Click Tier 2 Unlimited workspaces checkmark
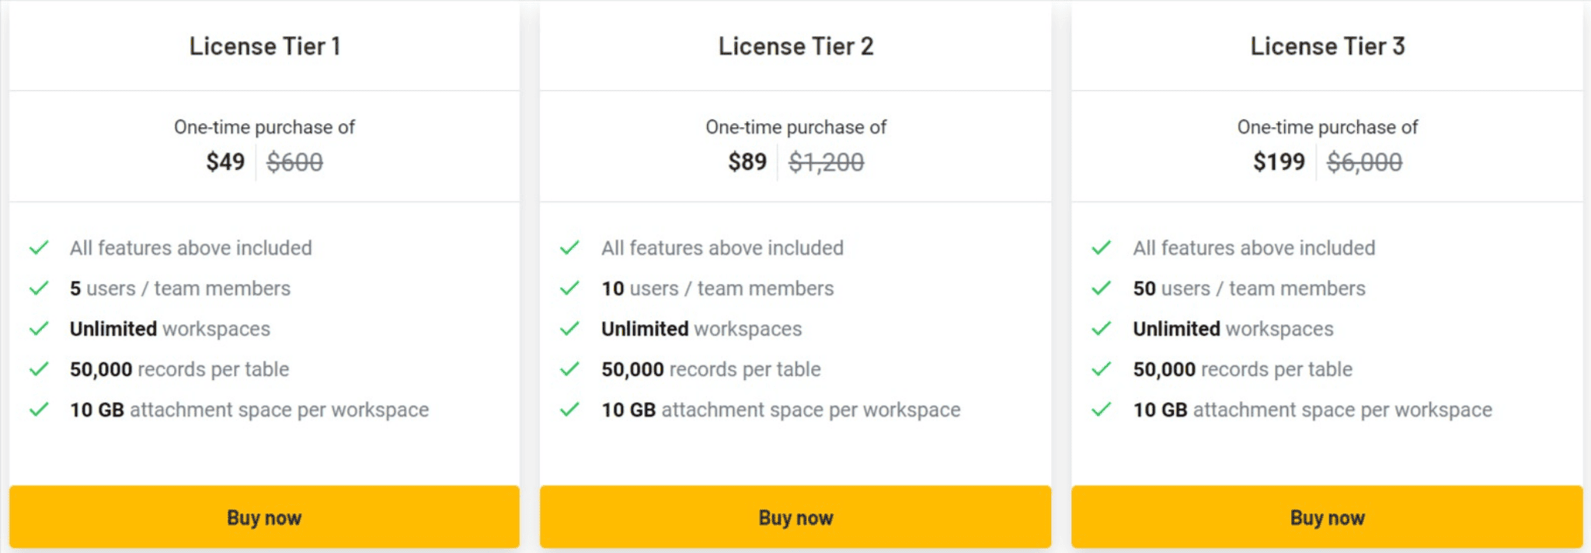 coord(569,329)
